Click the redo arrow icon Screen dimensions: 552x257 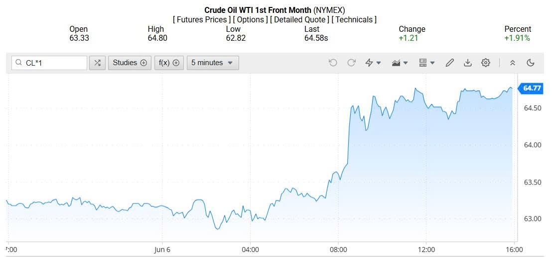351,63
